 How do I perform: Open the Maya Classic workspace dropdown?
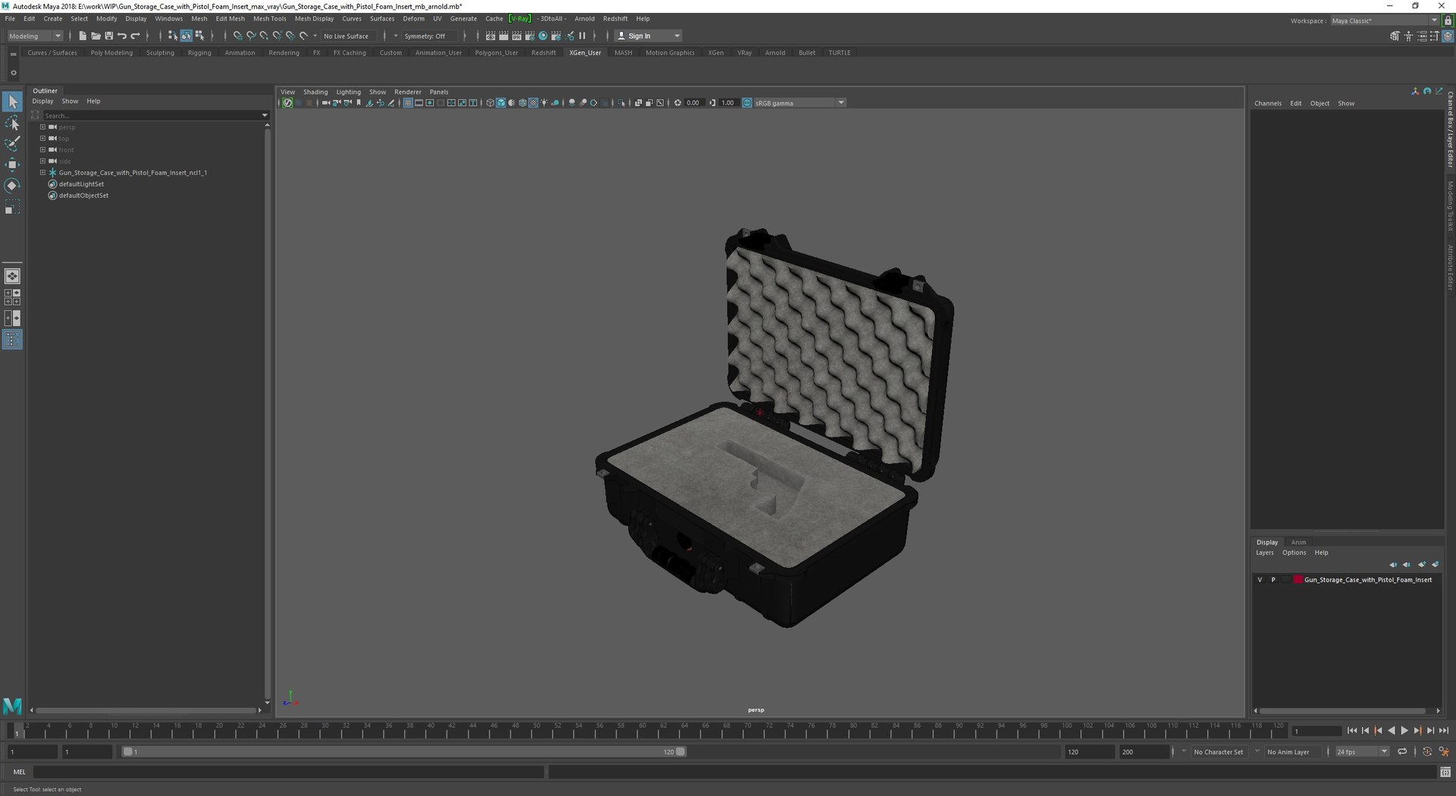pos(1384,20)
